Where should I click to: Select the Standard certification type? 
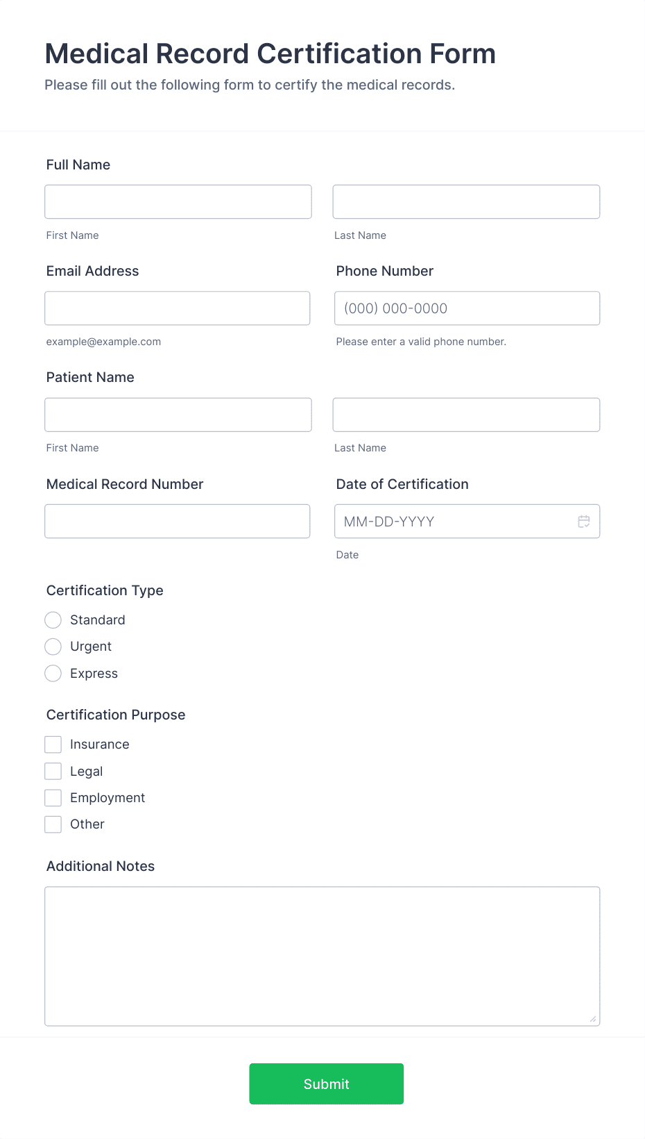(53, 620)
